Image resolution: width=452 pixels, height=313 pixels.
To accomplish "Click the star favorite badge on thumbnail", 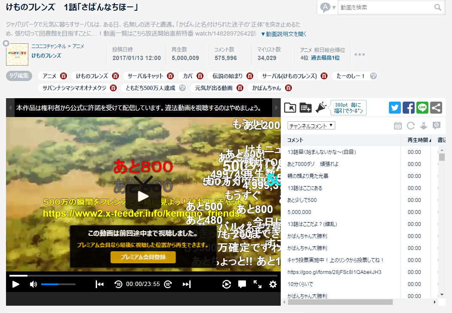I will coord(6,43).
